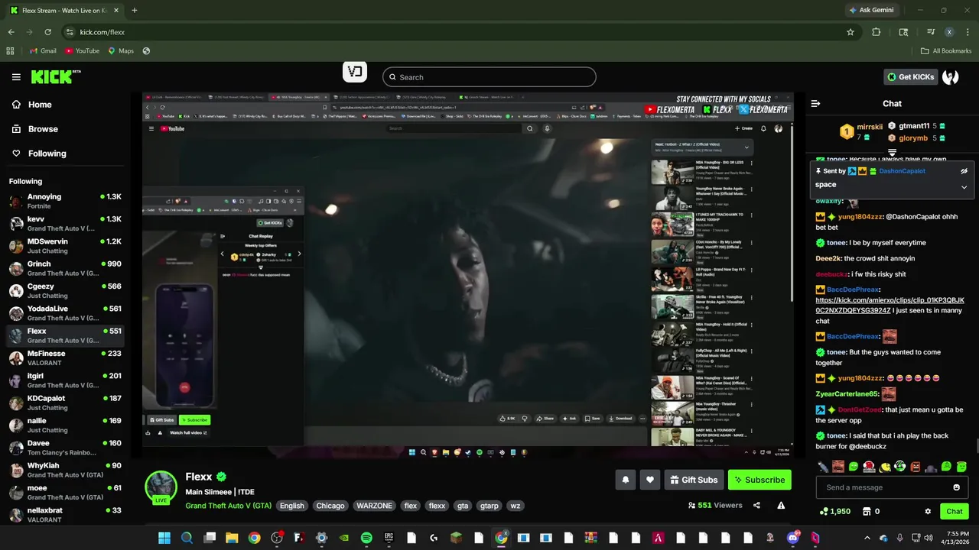Click the share stream icon
The height and width of the screenshot is (550, 979).
(x=756, y=505)
